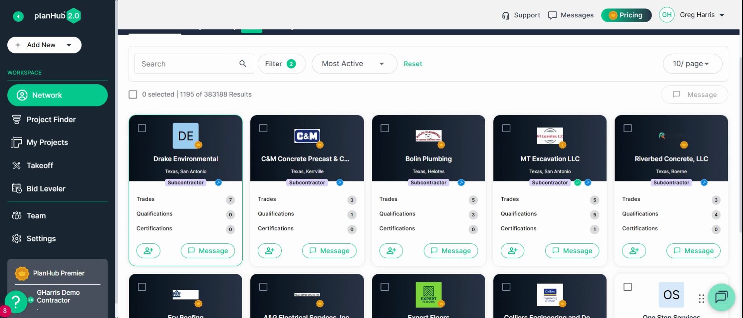The image size is (743, 318).
Task: Select the Fry Roofing card checkbox
Action: [x=142, y=287]
